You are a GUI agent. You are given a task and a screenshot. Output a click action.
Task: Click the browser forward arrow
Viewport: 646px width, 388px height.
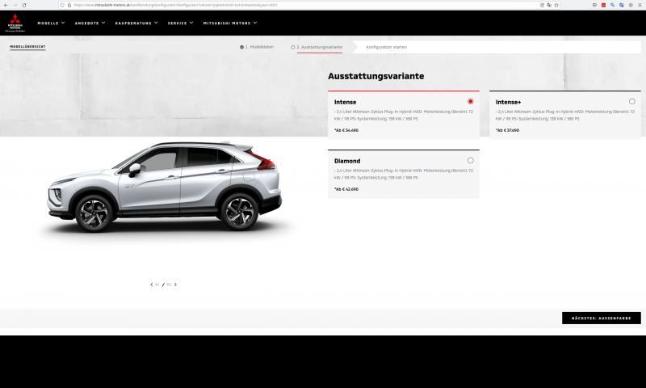click(x=15, y=5)
